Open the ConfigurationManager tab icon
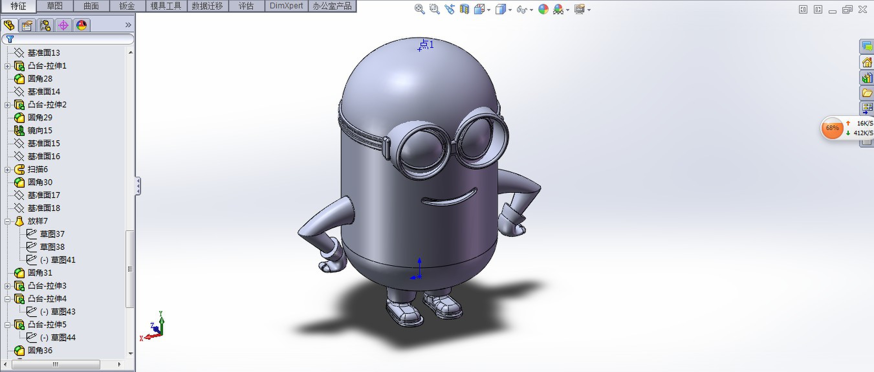The width and height of the screenshot is (874, 372). pyautogui.click(x=45, y=25)
